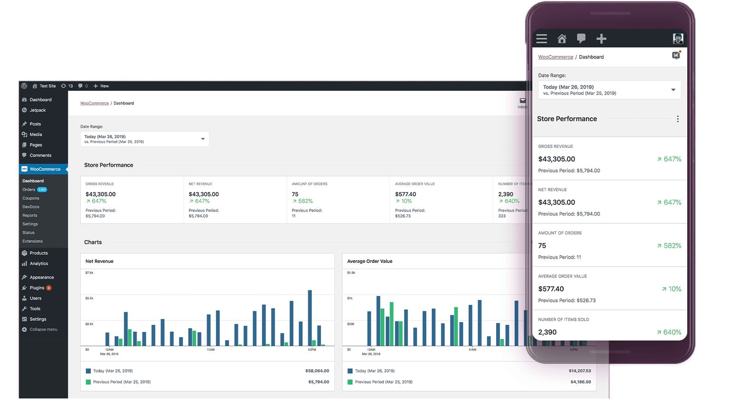738x415 pixels.
Task: Click $14,207.53 total in Average Order legend
Action: tap(580, 371)
